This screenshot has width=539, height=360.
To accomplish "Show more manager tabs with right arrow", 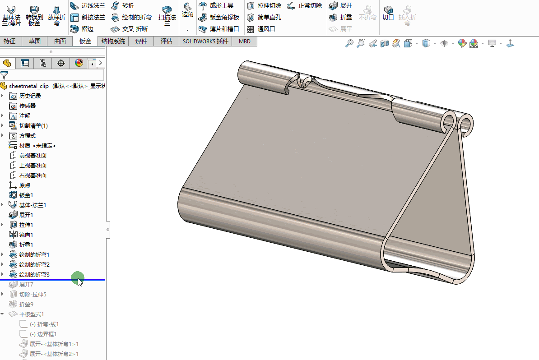I will coord(100,63).
